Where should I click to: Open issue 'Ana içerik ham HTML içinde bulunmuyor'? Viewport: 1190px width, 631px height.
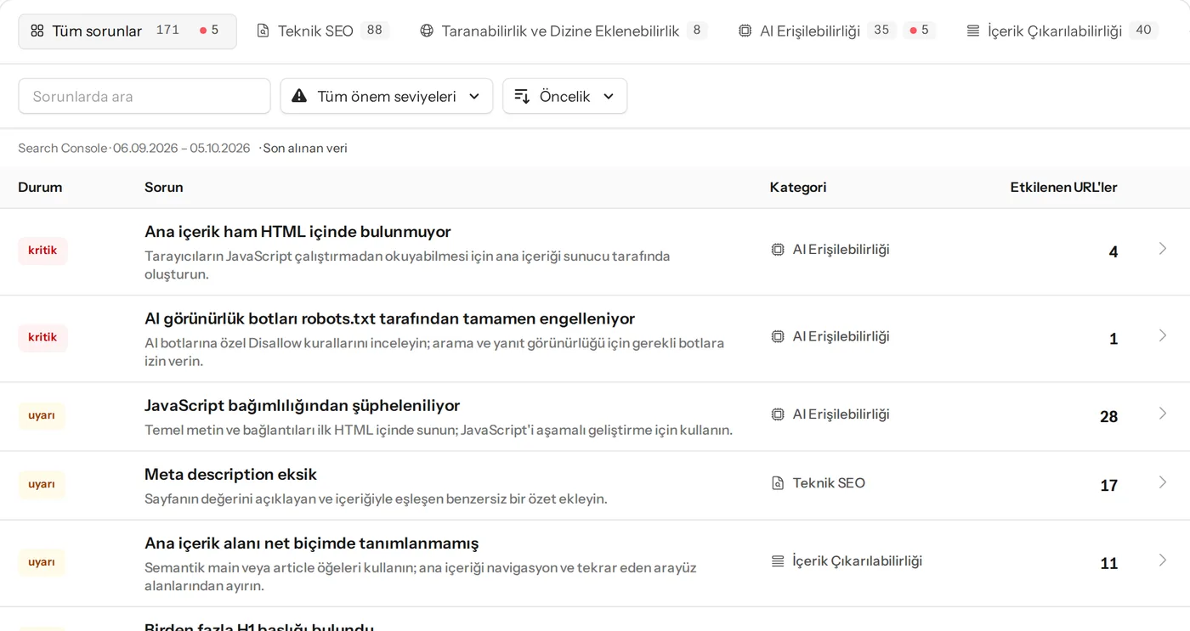[297, 232]
